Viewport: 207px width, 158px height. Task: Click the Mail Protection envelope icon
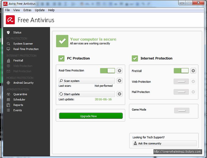pos(8,71)
